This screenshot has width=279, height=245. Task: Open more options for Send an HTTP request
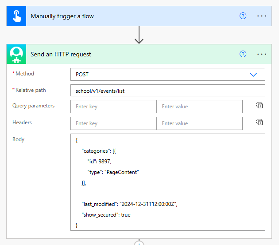tap(262, 54)
